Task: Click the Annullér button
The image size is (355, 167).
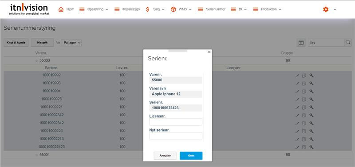Action: 165,155
